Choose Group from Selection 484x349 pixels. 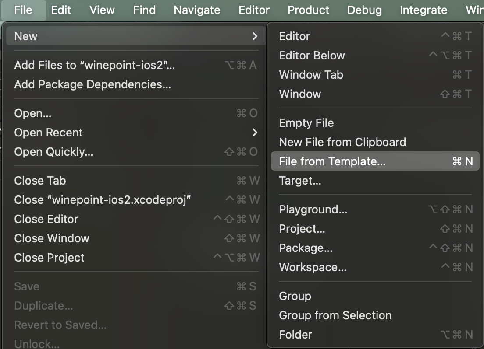(335, 315)
